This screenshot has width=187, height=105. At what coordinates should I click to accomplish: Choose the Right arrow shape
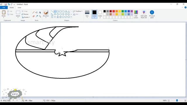pyautogui.click(x=63, y=14)
